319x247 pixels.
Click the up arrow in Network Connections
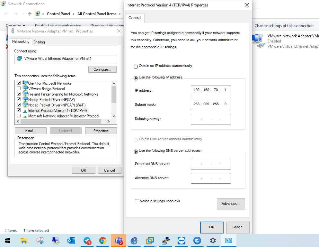click(30, 14)
